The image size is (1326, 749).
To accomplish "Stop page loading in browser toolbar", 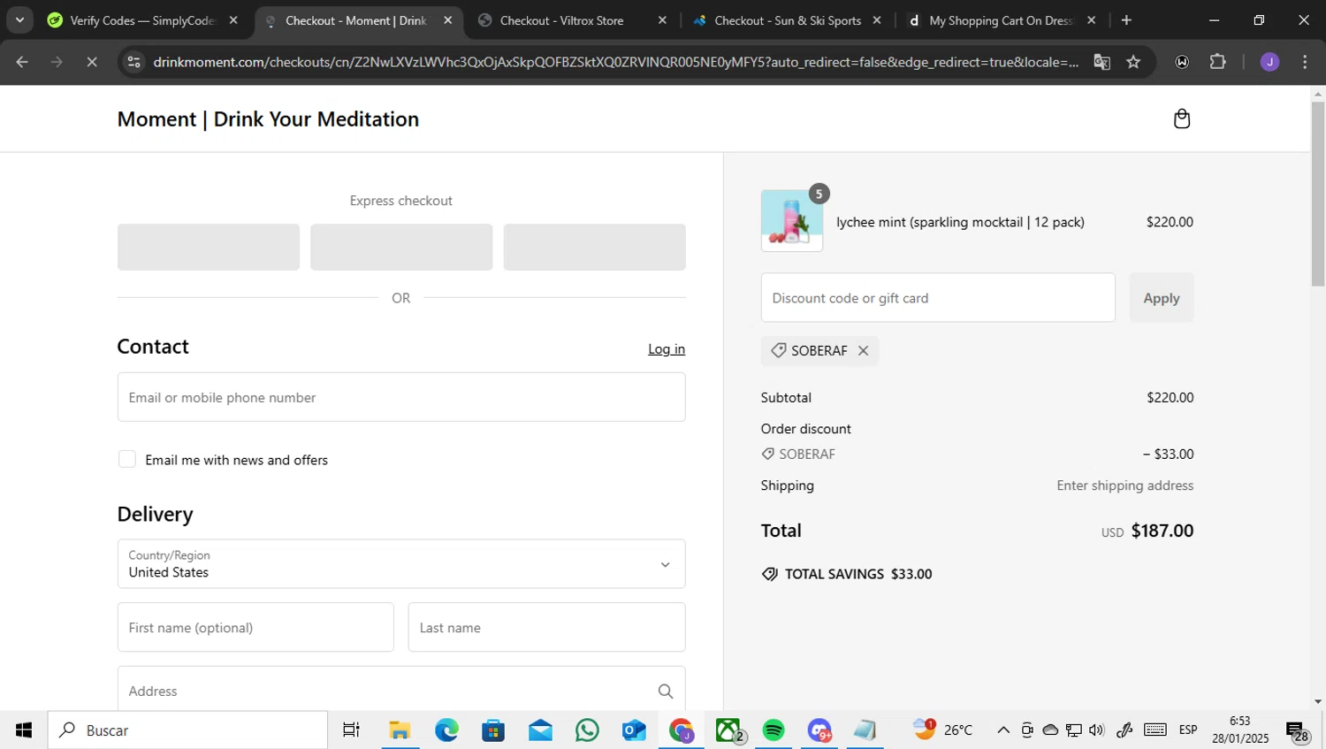I will coord(92,62).
